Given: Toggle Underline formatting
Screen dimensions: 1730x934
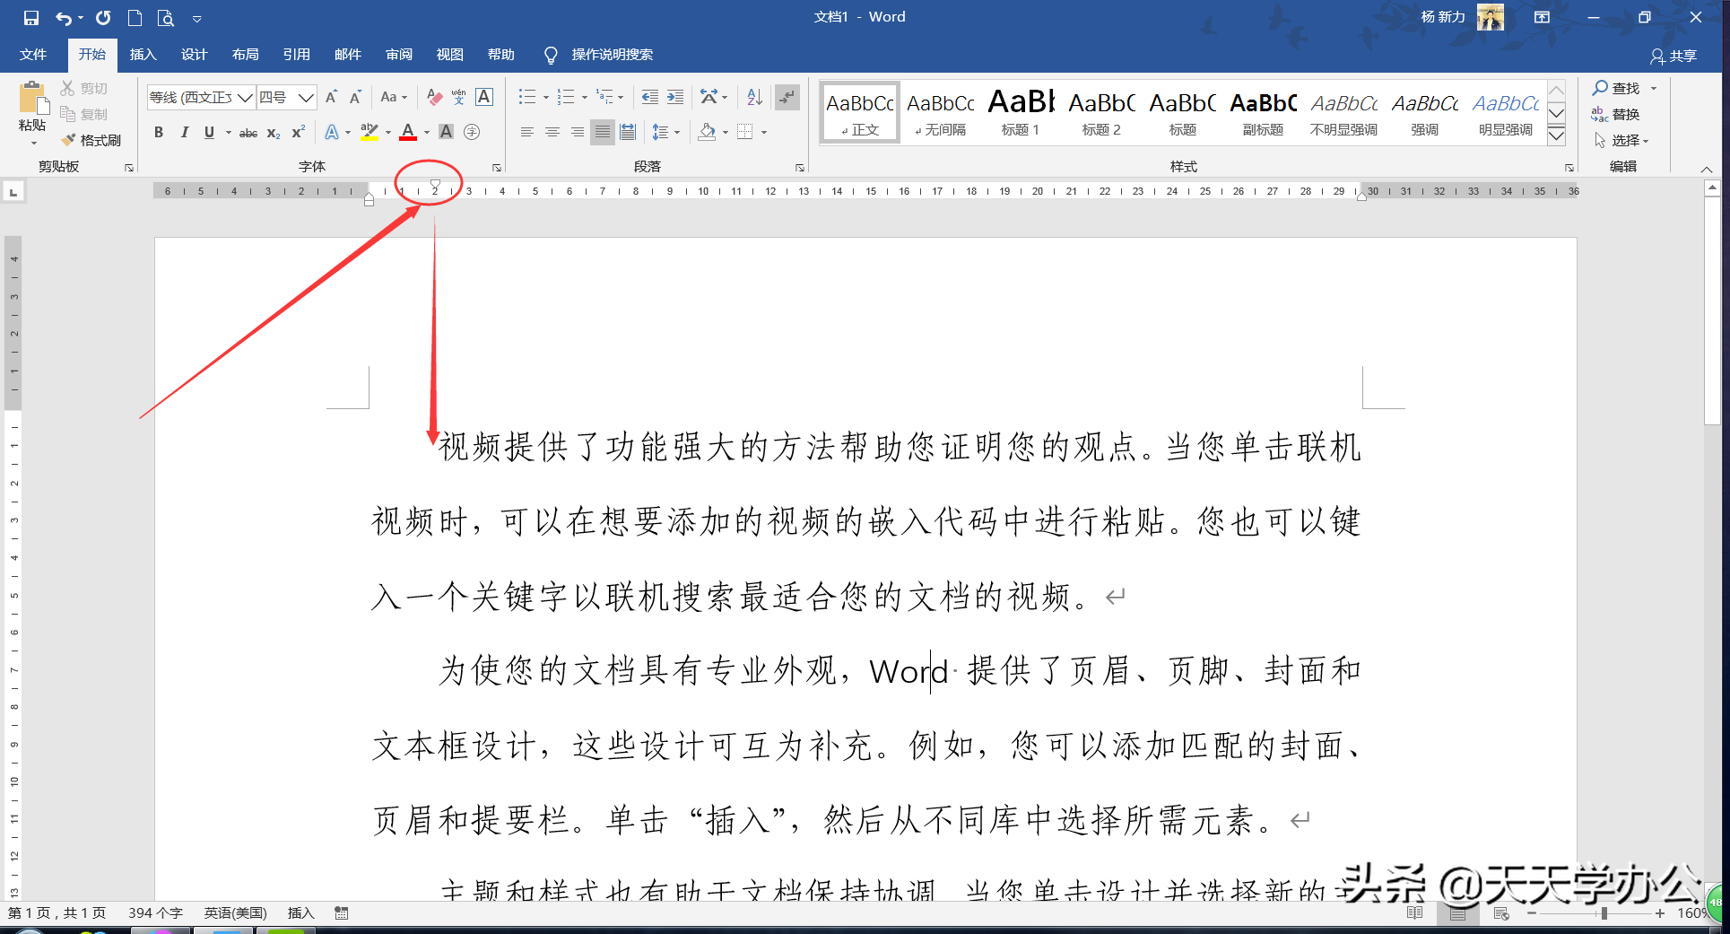Looking at the screenshot, I should click(209, 132).
